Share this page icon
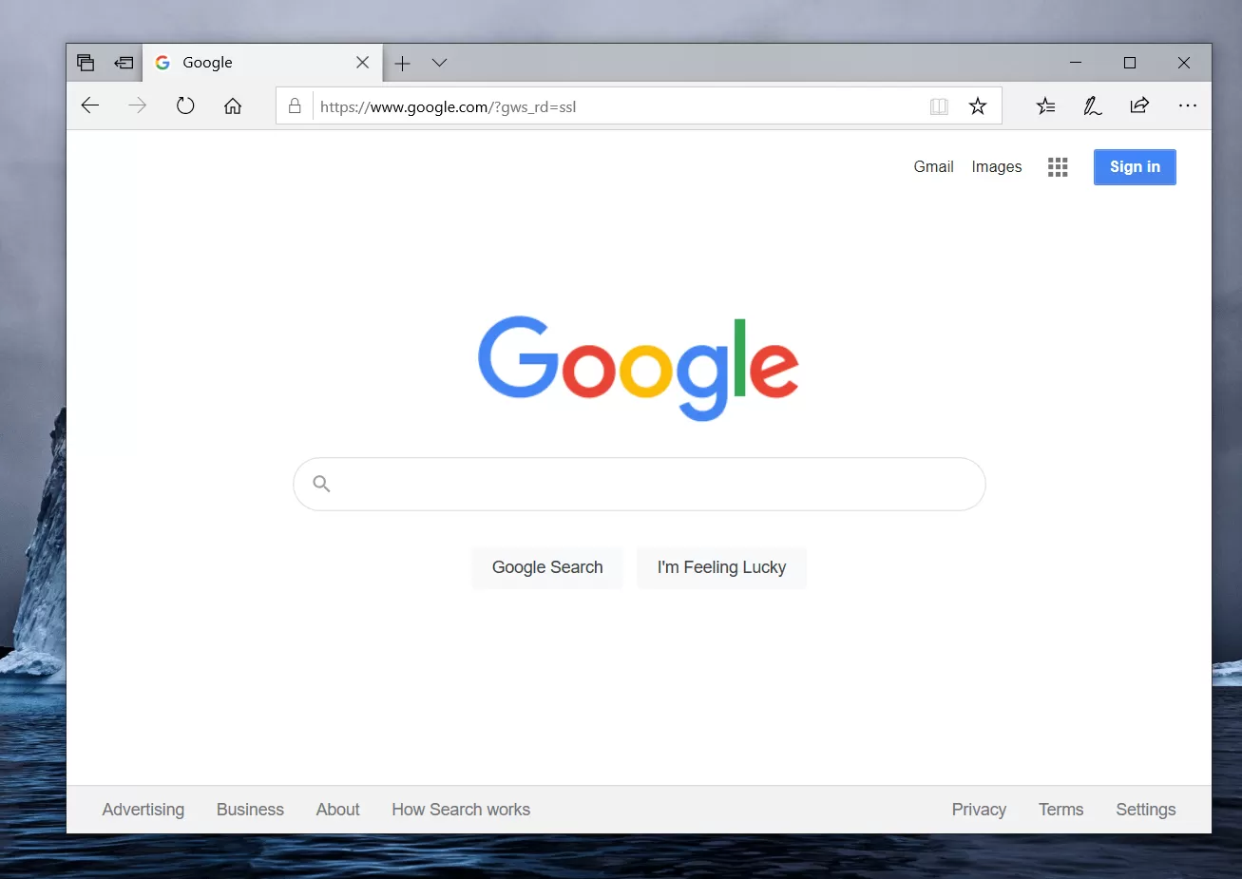The width and height of the screenshot is (1242, 879). pyautogui.click(x=1139, y=105)
